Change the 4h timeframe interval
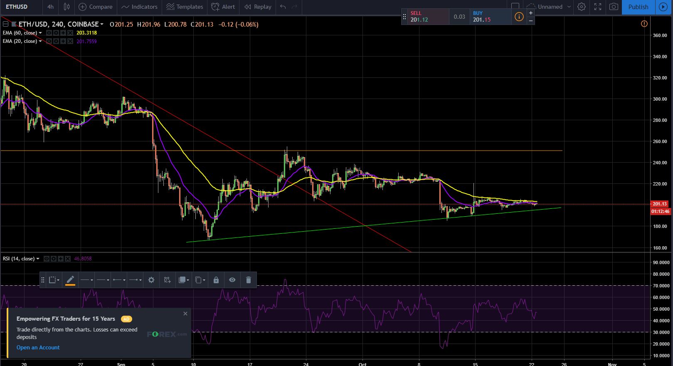 click(50, 7)
